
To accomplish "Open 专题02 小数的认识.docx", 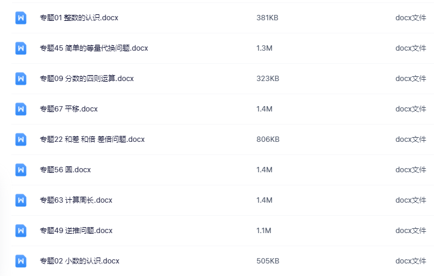I will point(80,261).
